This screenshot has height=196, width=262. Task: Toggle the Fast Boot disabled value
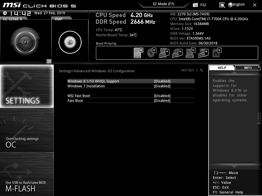(162, 100)
